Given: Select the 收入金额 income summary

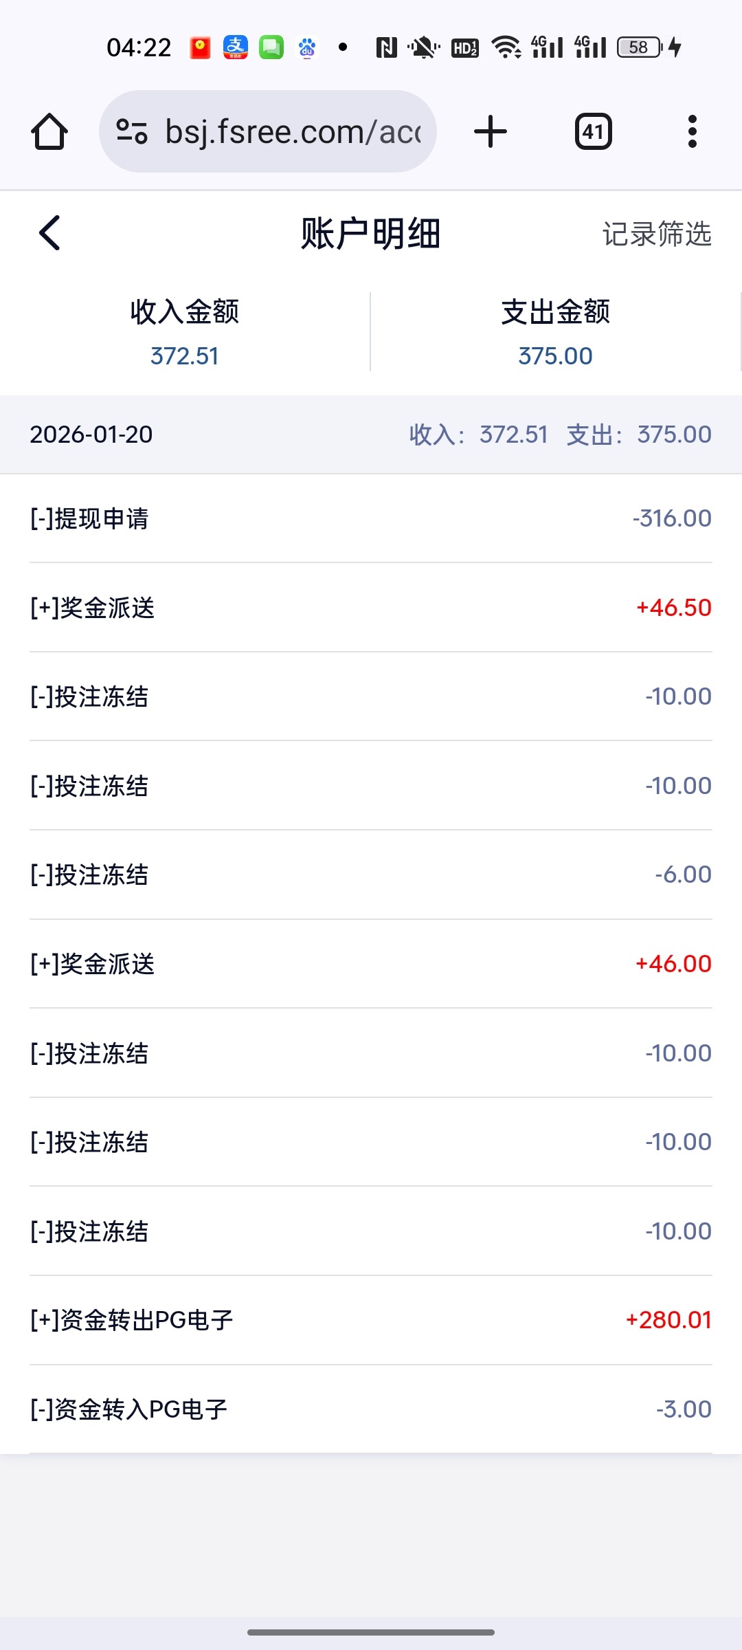Looking at the screenshot, I should coord(185,332).
